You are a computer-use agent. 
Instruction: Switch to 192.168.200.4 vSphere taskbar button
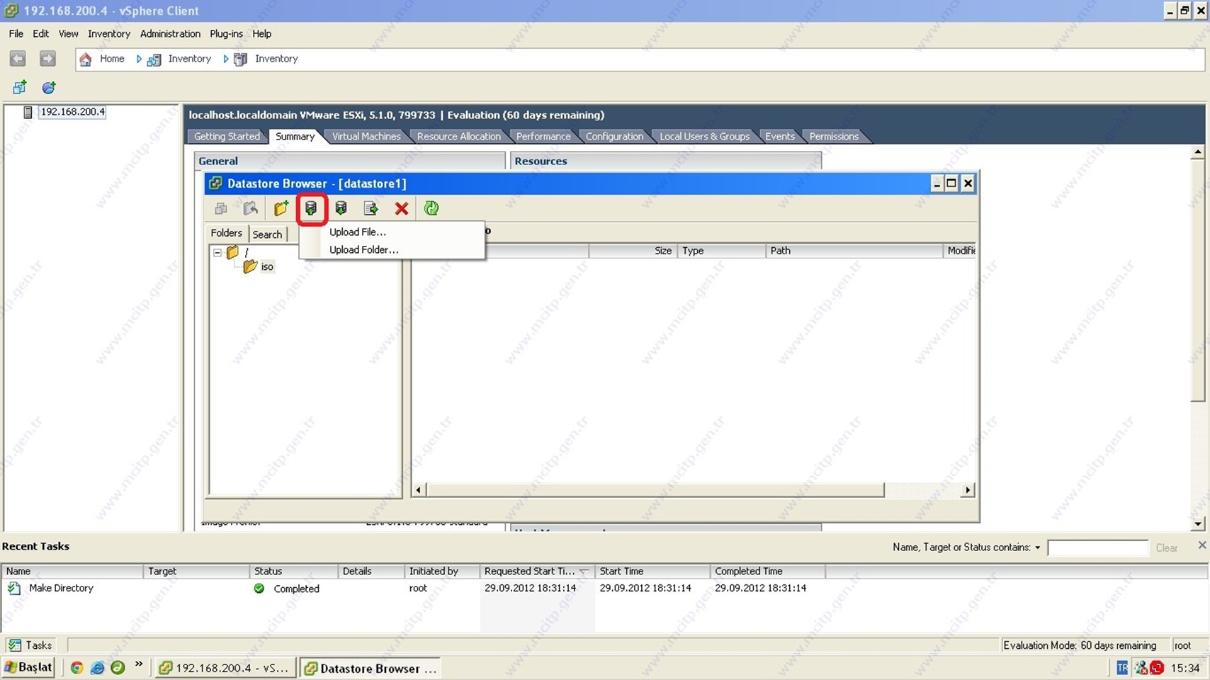tap(225, 668)
